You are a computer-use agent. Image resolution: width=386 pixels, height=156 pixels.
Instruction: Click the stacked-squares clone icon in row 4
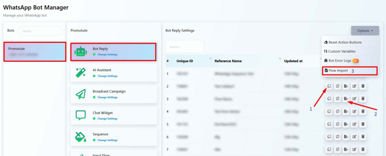click(x=329, y=111)
